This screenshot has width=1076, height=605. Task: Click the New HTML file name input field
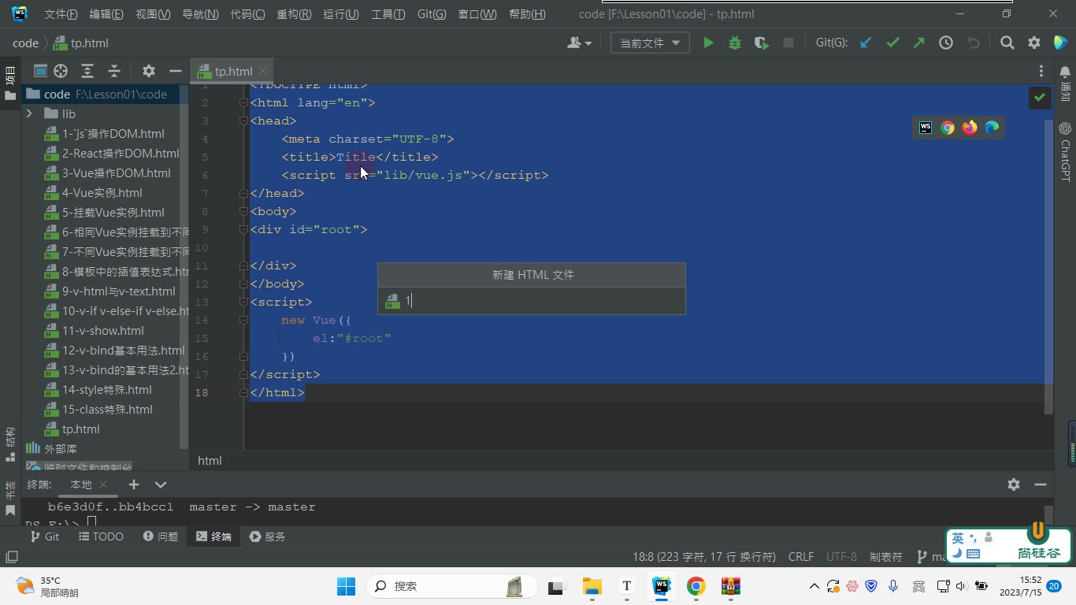click(532, 301)
